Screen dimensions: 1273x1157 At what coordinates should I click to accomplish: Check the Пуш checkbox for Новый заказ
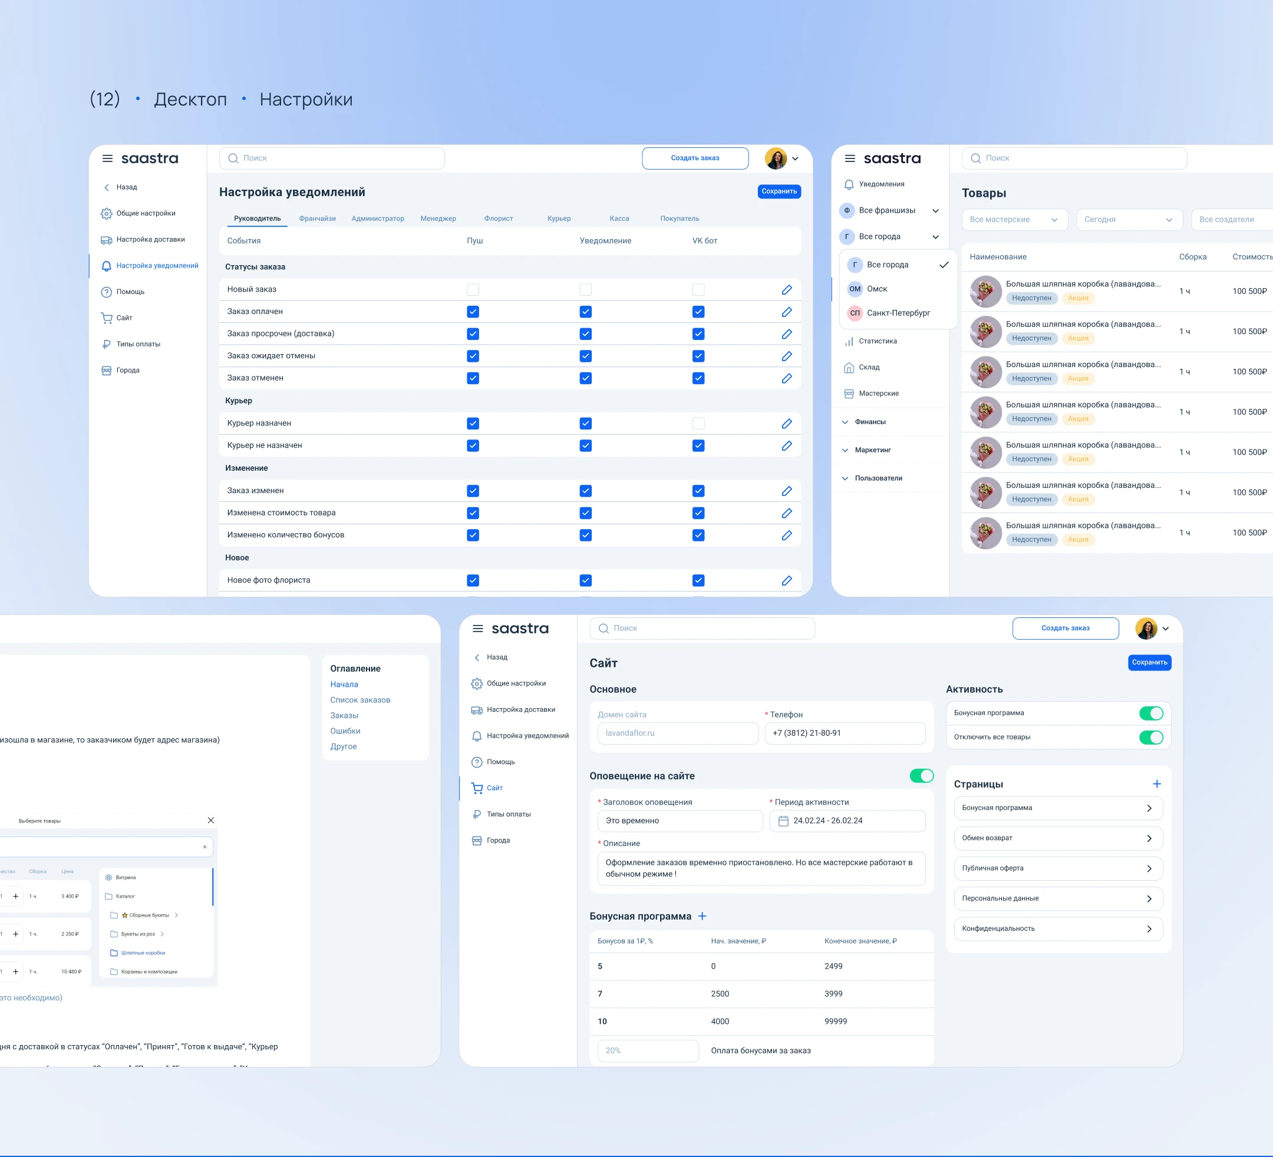472,290
